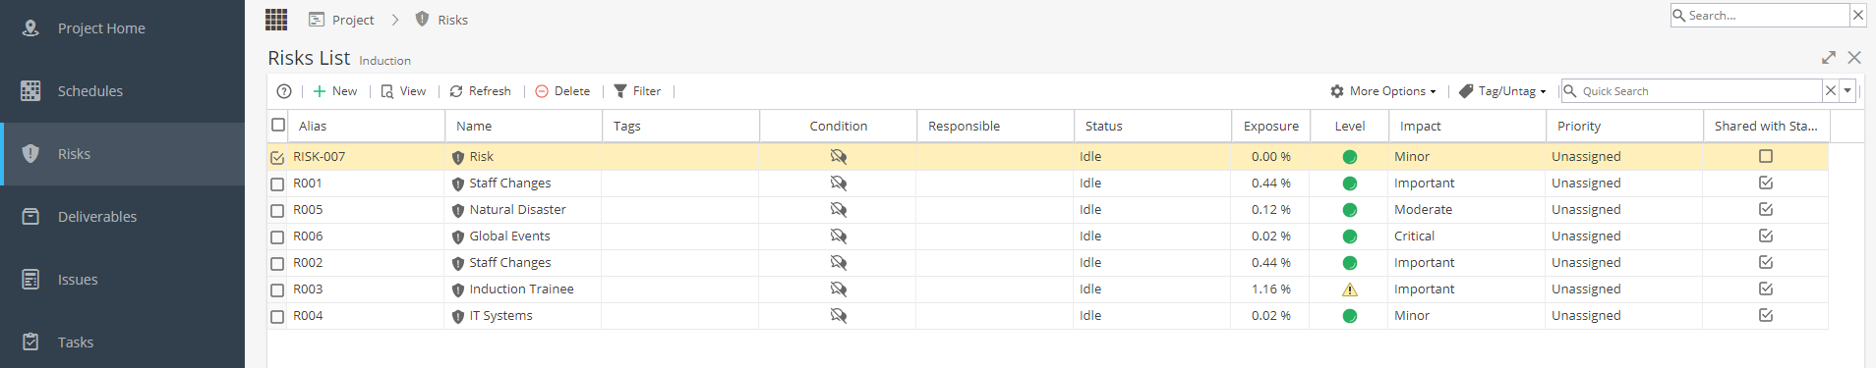Expand the Risks List panel with arrows icon

(x=1829, y=58)
